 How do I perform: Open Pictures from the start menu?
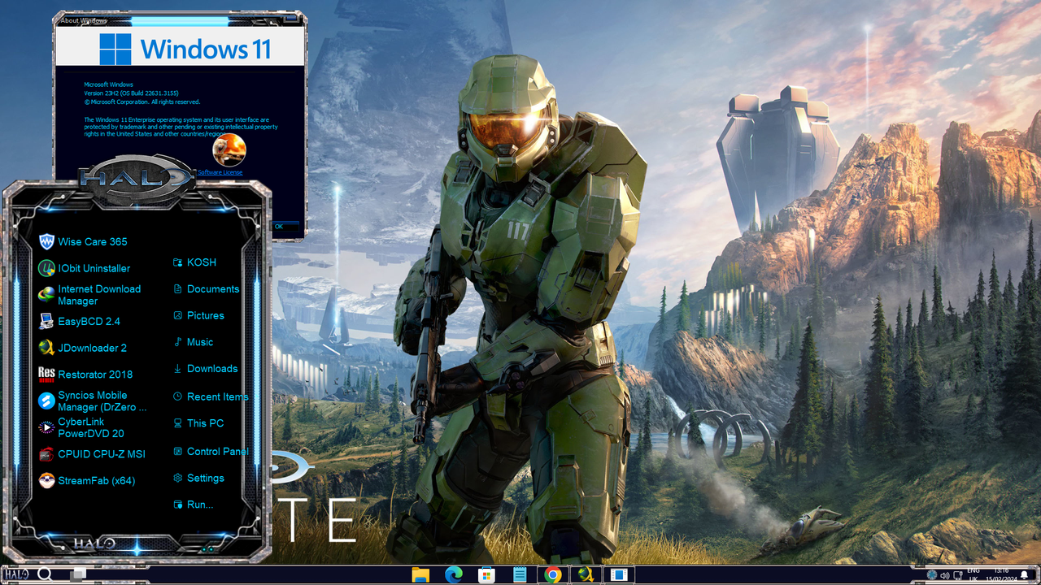[198, 315]
